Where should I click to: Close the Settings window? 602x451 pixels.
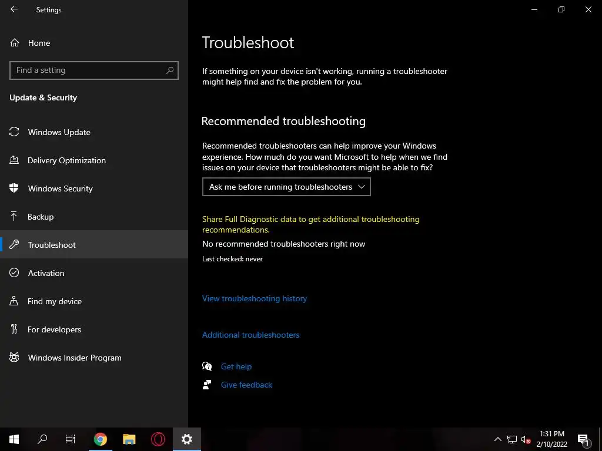coord(588,9)
